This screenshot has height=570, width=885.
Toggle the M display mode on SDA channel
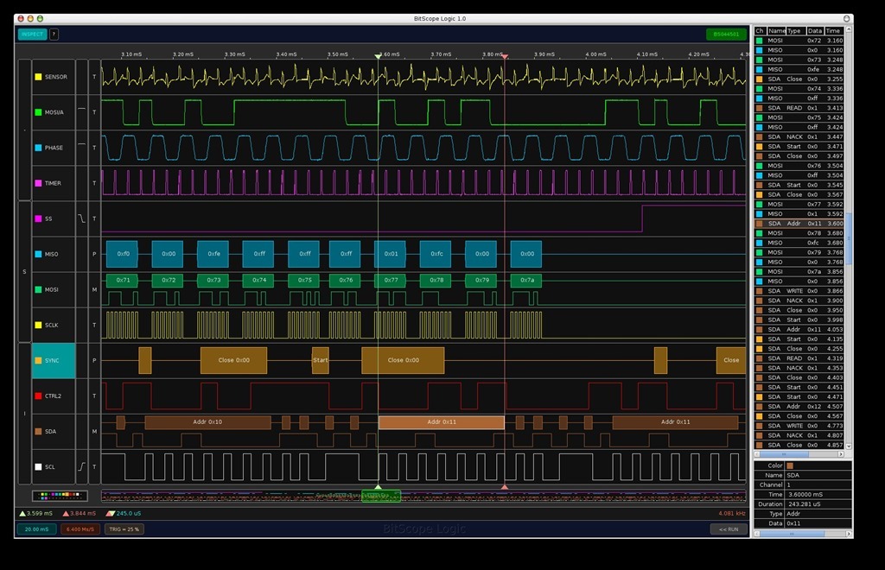tap(94, 431)
